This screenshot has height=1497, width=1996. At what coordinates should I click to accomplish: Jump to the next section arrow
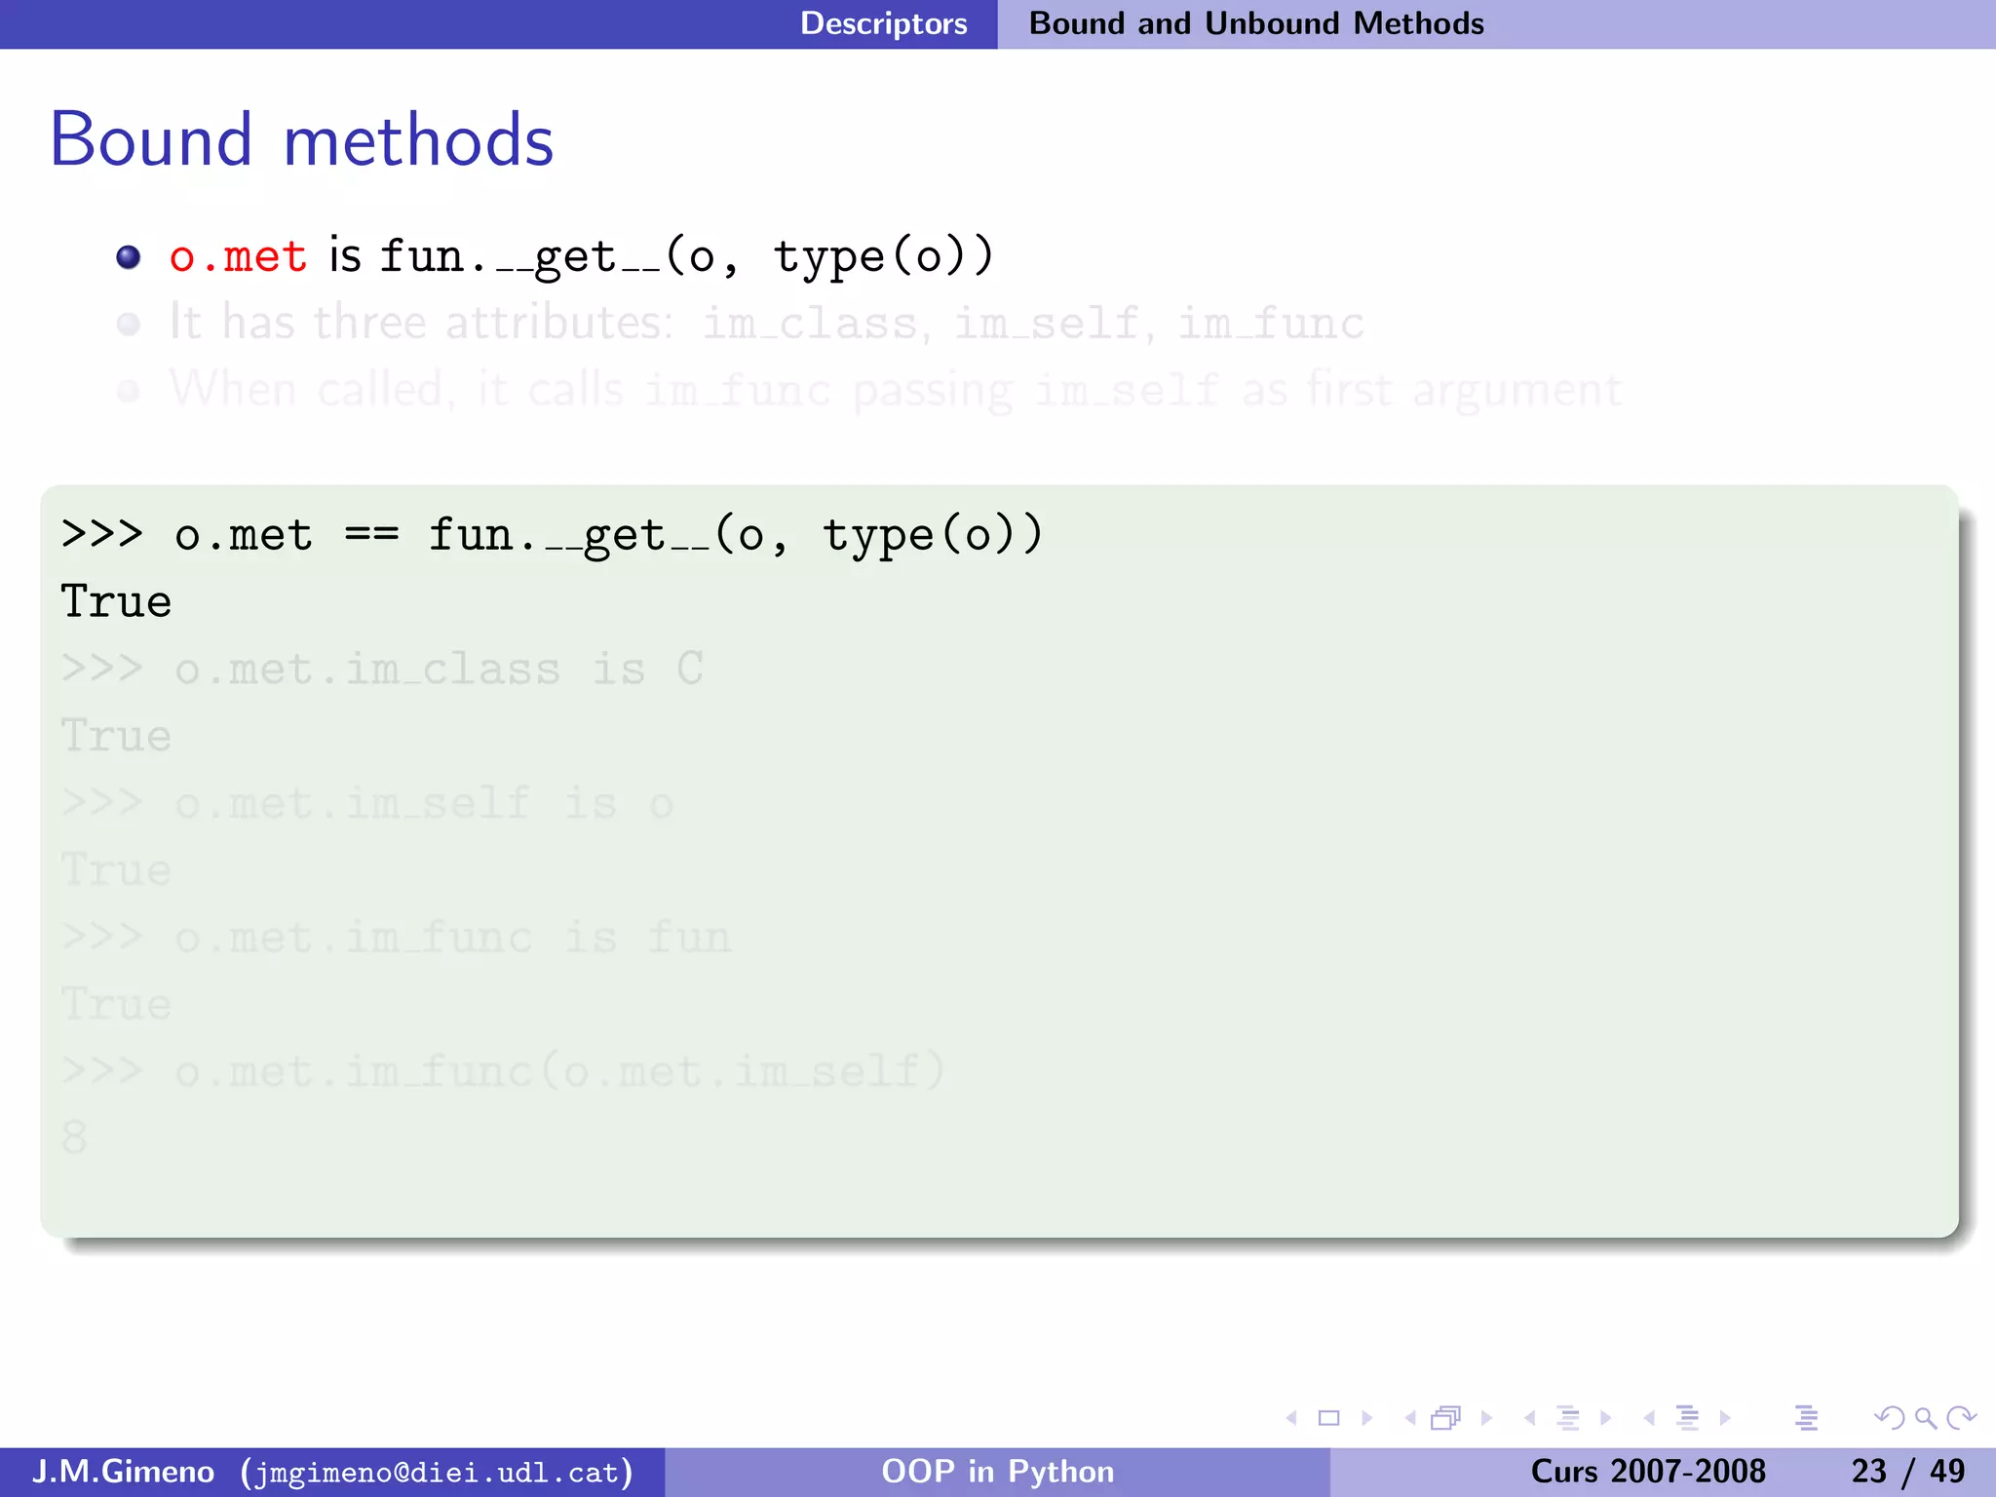point(1725,1418)
